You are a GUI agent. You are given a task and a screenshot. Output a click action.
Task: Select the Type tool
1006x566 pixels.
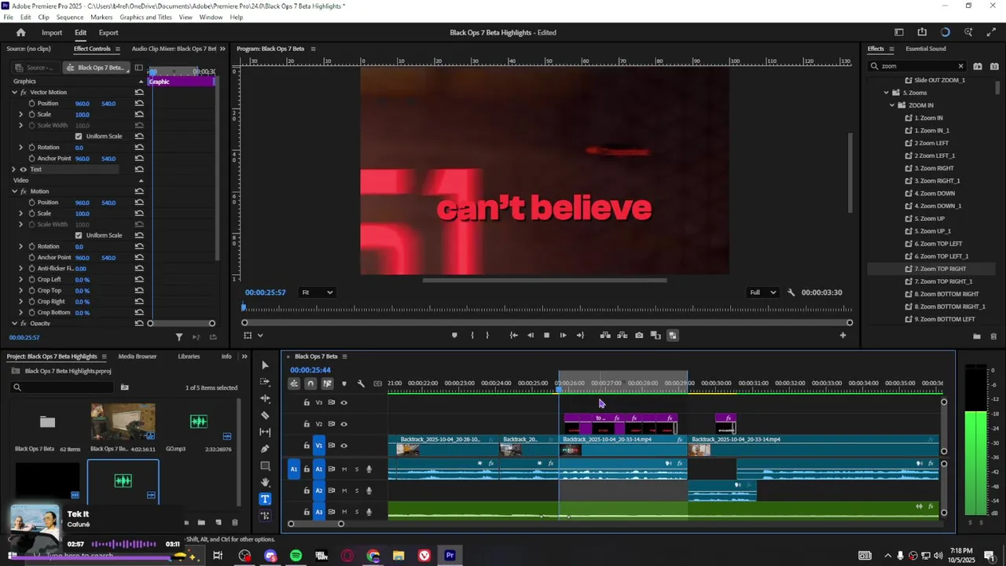[265, 498]
